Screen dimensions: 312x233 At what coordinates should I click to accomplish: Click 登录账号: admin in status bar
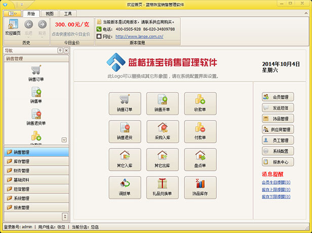[x=18, y=227]
